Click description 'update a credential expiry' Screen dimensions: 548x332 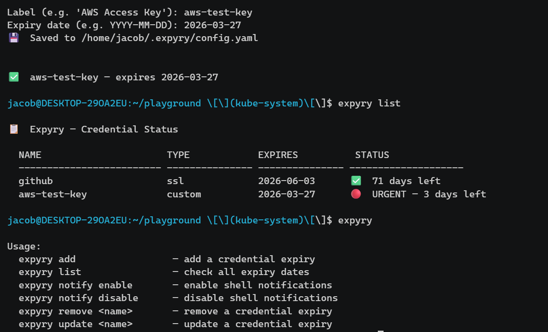pos(258,324)
